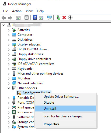The width and height of the screenshot is (111, 133).
Task: Click the blue Help question mark icon
Action: [x=35, y=17]
